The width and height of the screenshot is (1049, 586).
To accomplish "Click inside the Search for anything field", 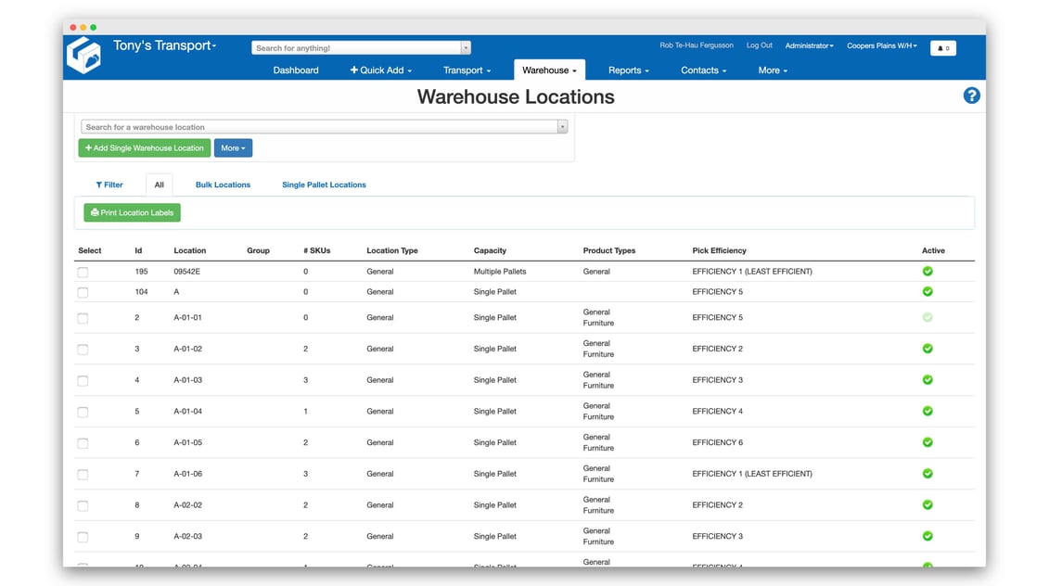I will (352, 46).
